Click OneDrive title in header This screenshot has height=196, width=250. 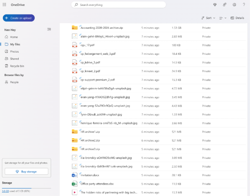click(x=18, y=5)
